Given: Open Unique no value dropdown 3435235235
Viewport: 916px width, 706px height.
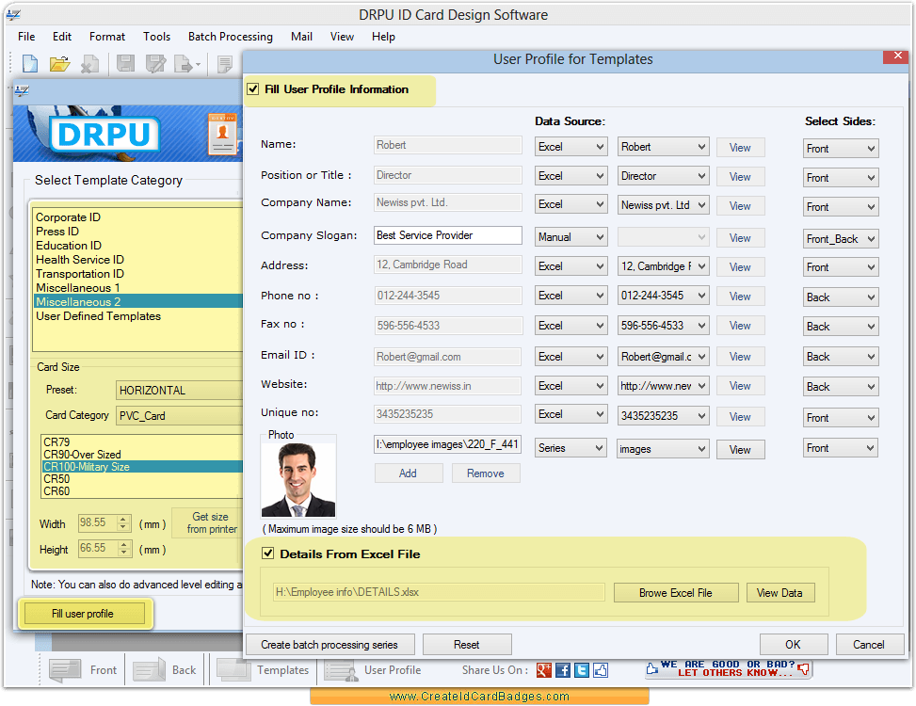Looking at the screenshot, I should (663, 415).
